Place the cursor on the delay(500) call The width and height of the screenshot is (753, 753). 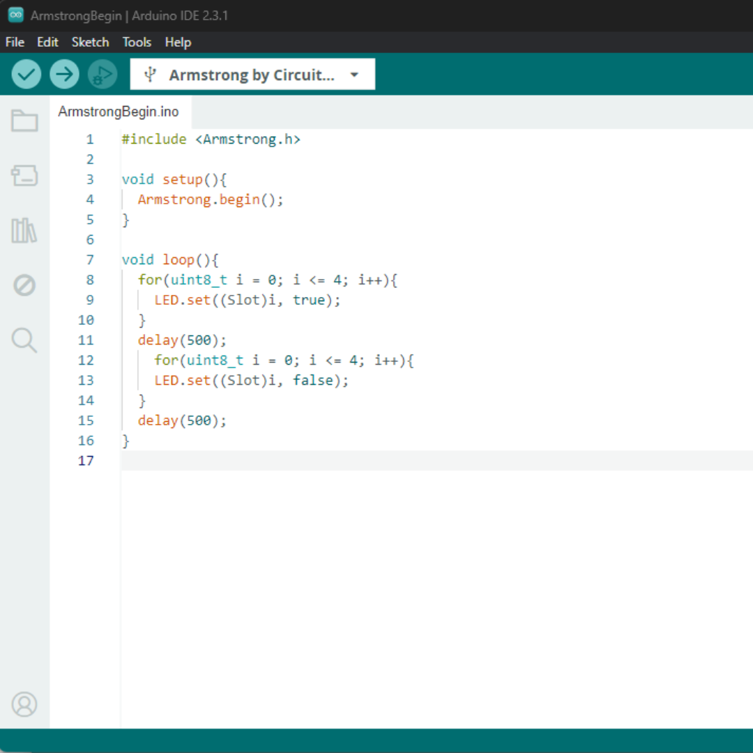pyautogui.click(x=181, y=340)
